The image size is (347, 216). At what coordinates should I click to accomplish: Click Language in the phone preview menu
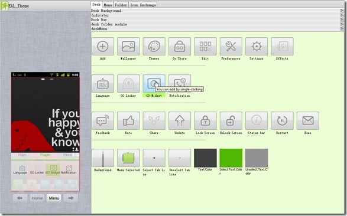click(x=20, y=170)
